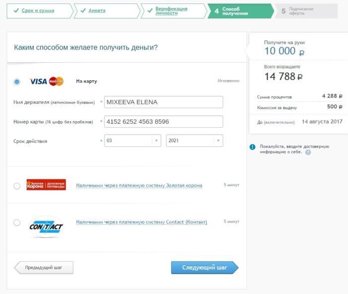The image size is (348, 294).
Task: Click the cardholder name input field
Action: 164,102
